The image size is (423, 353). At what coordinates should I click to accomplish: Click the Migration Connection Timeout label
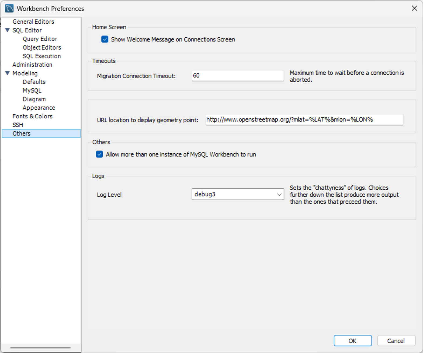(x=136, y=76)
